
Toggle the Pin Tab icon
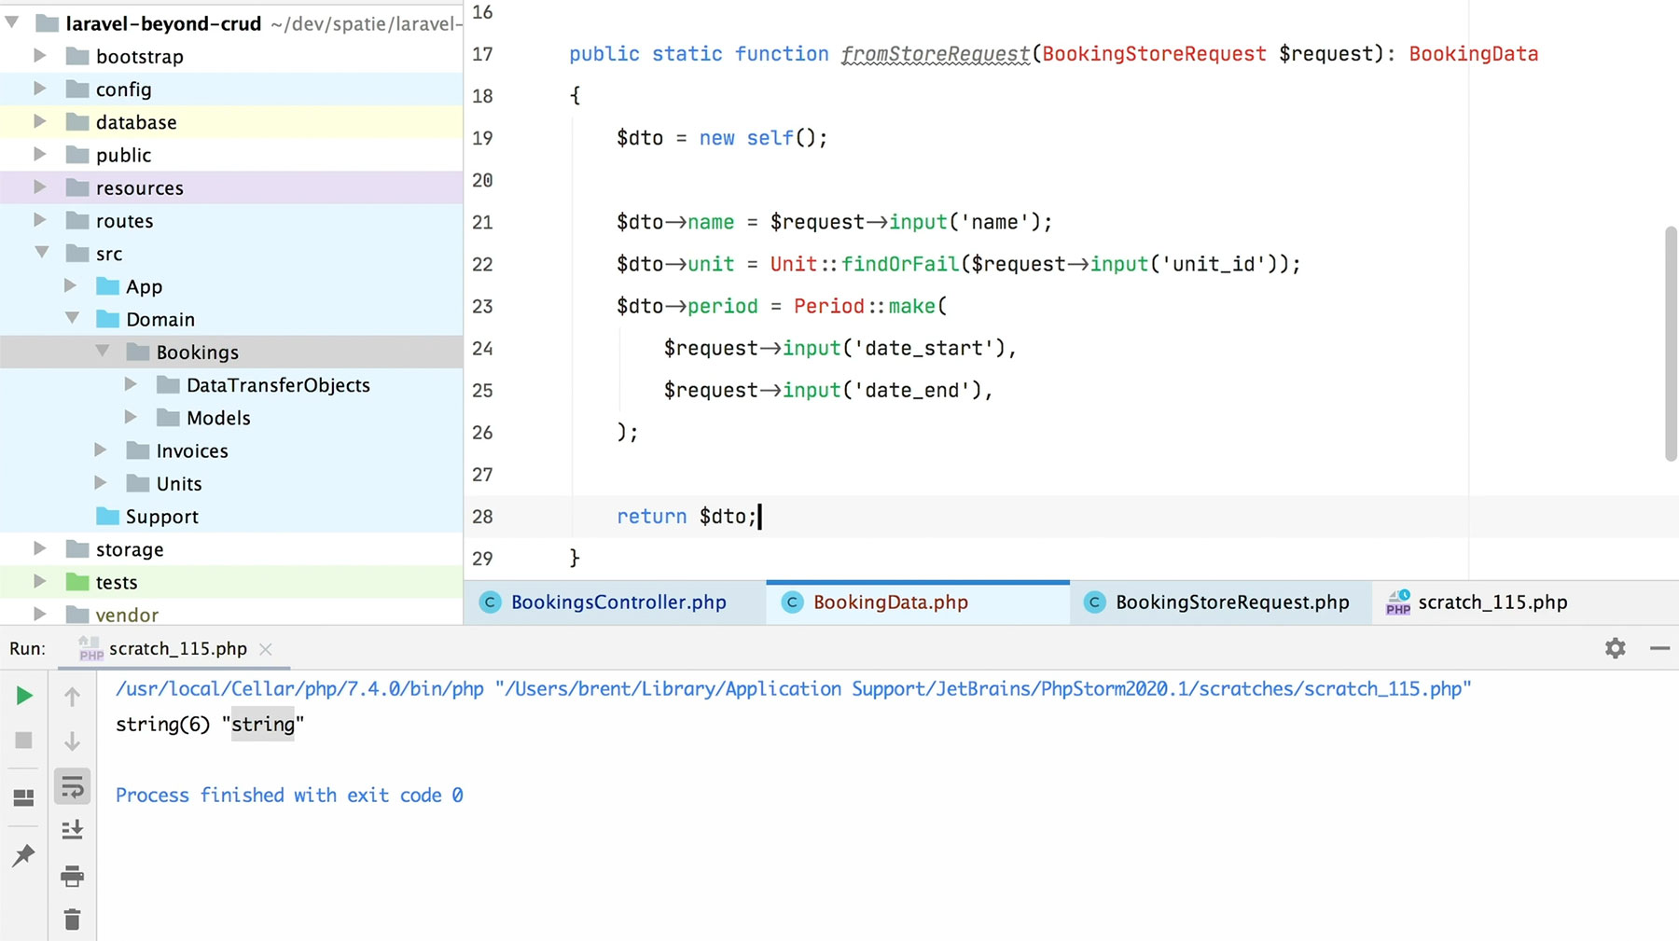tap(23, 855)
